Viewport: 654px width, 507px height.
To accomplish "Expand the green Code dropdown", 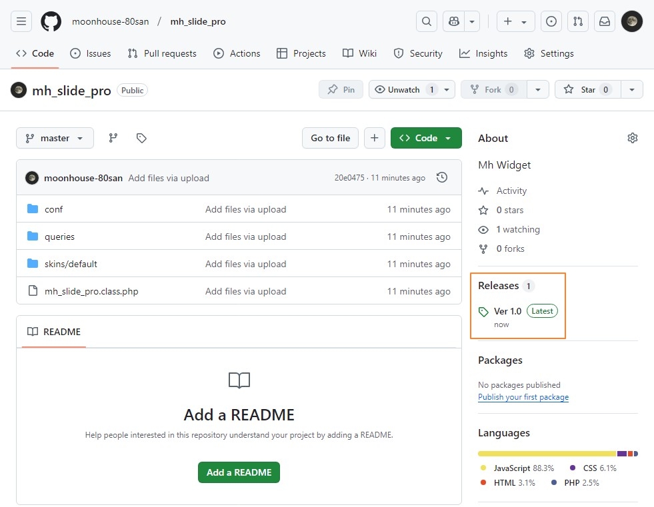I will click(x=426, y=138).
